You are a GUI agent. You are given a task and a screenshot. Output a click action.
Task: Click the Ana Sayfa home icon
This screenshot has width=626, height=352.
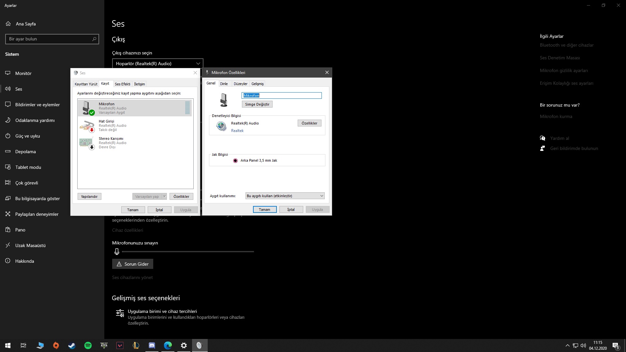8,24
